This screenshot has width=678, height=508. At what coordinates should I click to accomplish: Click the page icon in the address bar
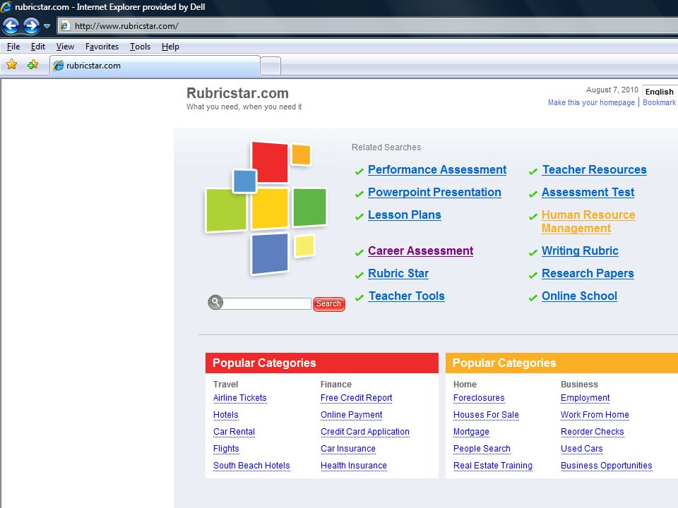pyautogui.click(x=65, y=26)
